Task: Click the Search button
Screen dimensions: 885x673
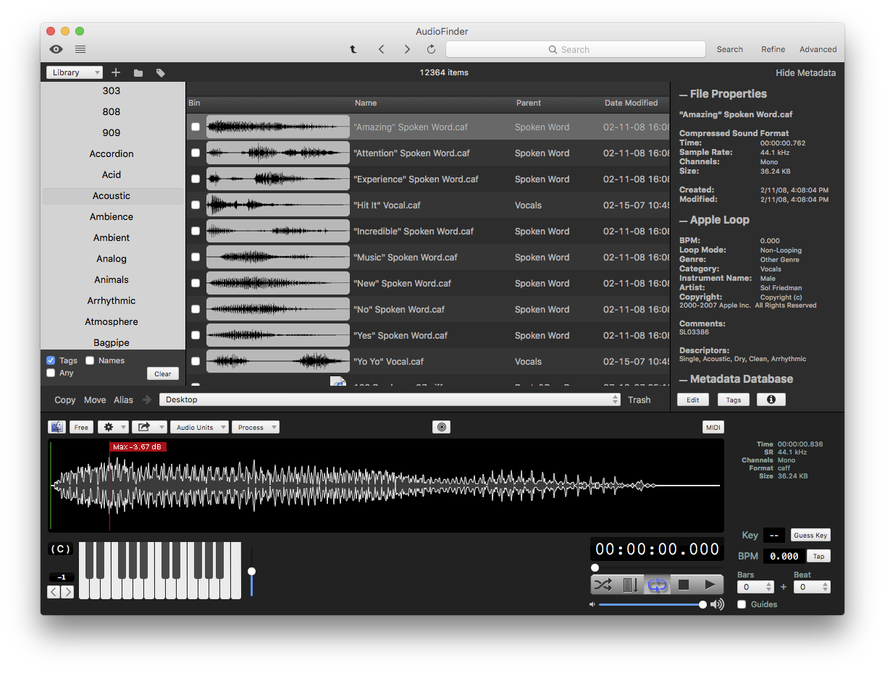Action: point(730,49)
